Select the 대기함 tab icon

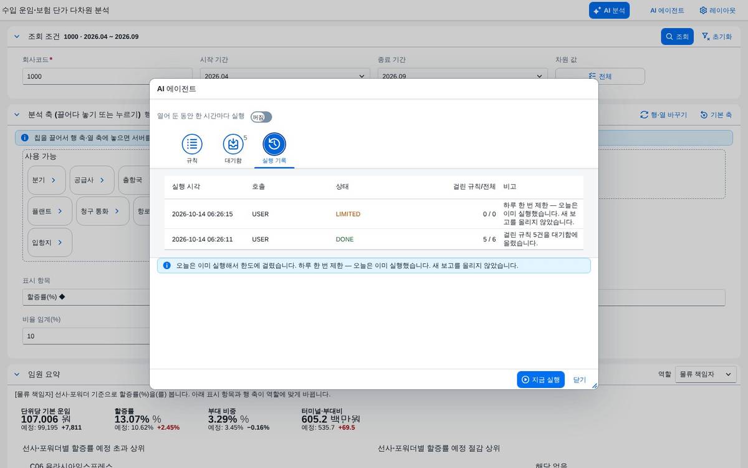click(233, 144)
